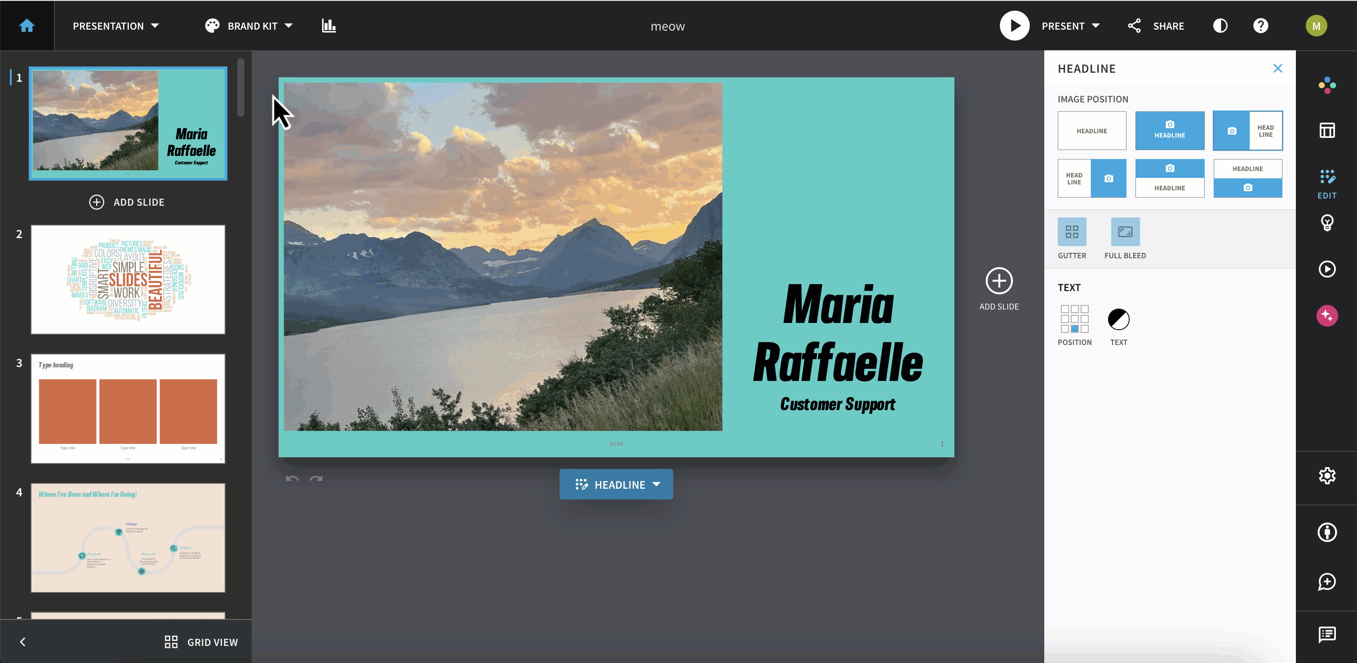Click the Brand Kit palette icon

click(212, 26)
